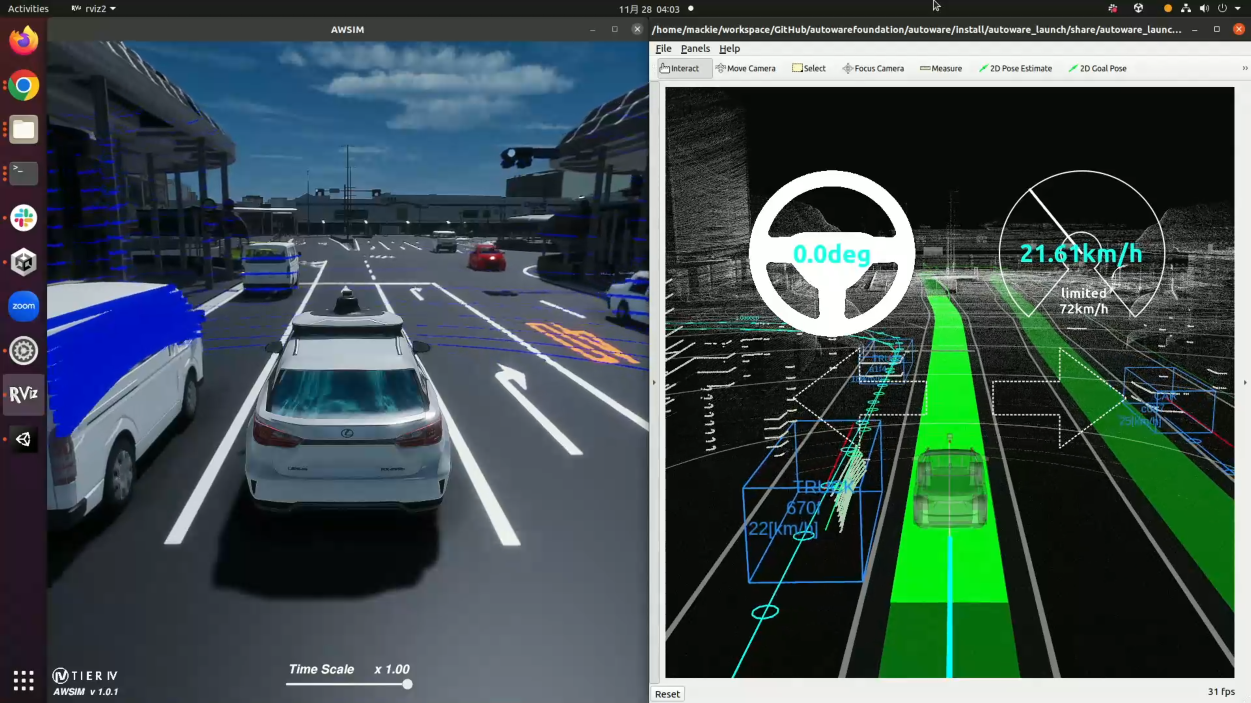Launch Slack from the dock
This screenshot has width=1251, height=703.
click(x=23, y=218)
